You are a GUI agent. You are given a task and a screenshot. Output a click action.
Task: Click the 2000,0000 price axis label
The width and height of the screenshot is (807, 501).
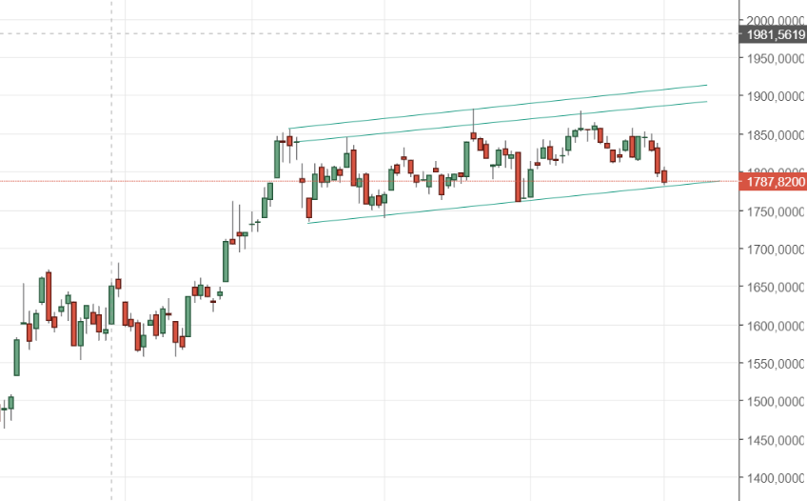point(776,21)
